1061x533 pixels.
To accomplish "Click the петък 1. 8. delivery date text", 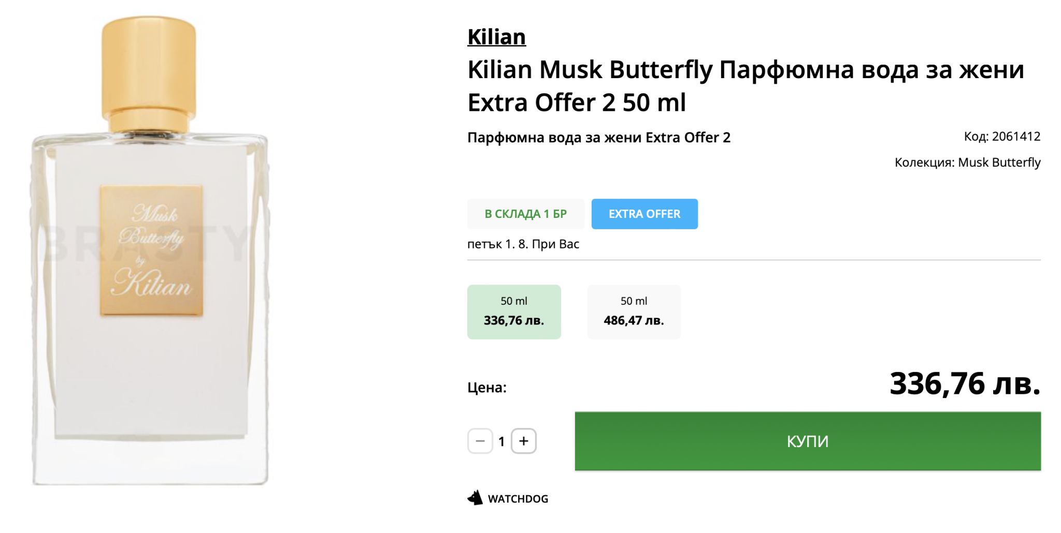I will pyautogui.click(x=523, y=244).
